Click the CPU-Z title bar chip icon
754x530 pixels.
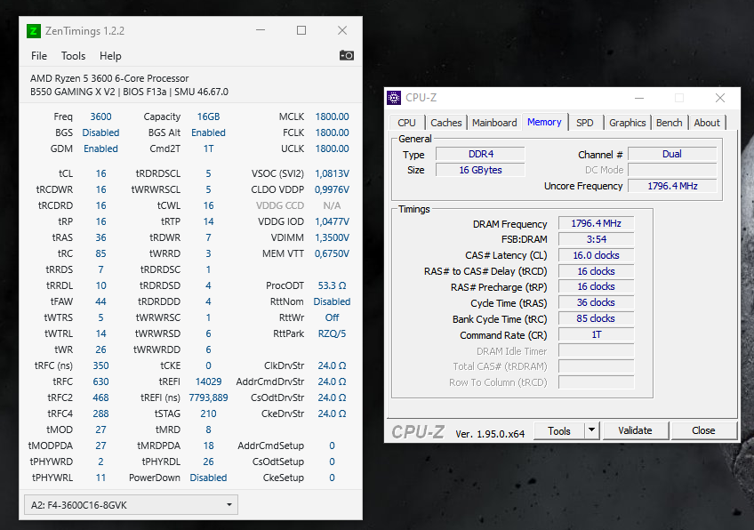(x=394, y=98)
